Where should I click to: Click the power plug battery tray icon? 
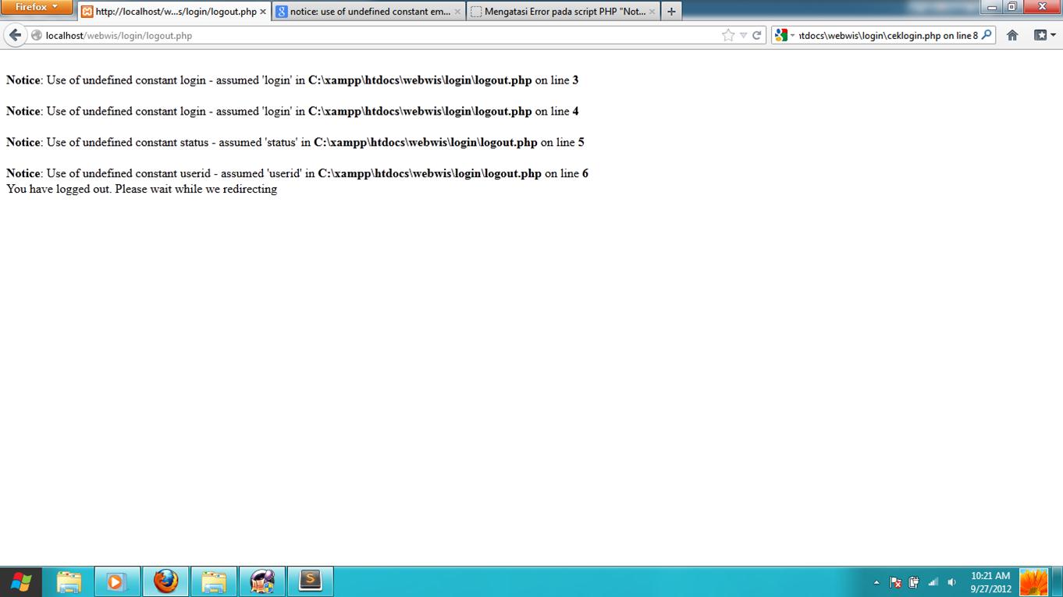pos(914,582)
